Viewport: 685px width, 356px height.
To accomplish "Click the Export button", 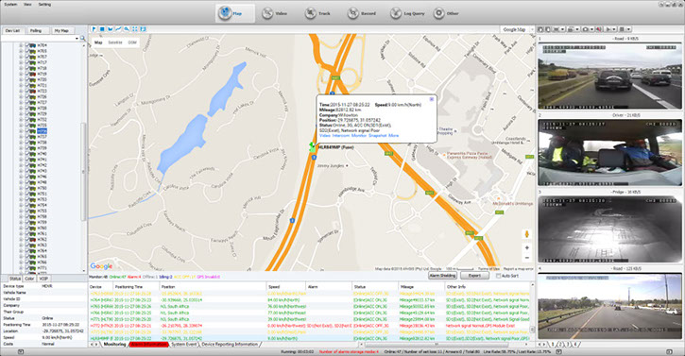I will point(475,276).
